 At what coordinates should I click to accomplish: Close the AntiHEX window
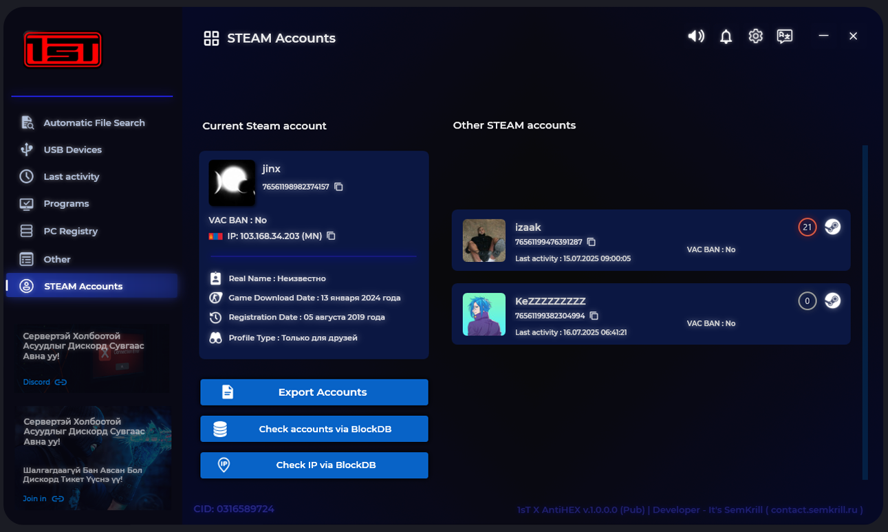[x=853, y=36]
